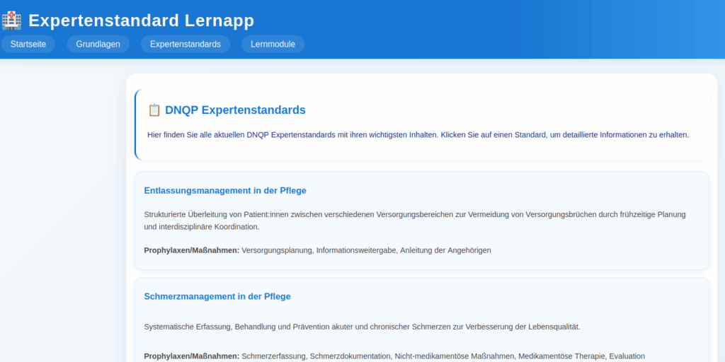
Task: Click the Prophylaxen/Maßnahmen label under Schmerzmanagement
Action: pos(191,356)
